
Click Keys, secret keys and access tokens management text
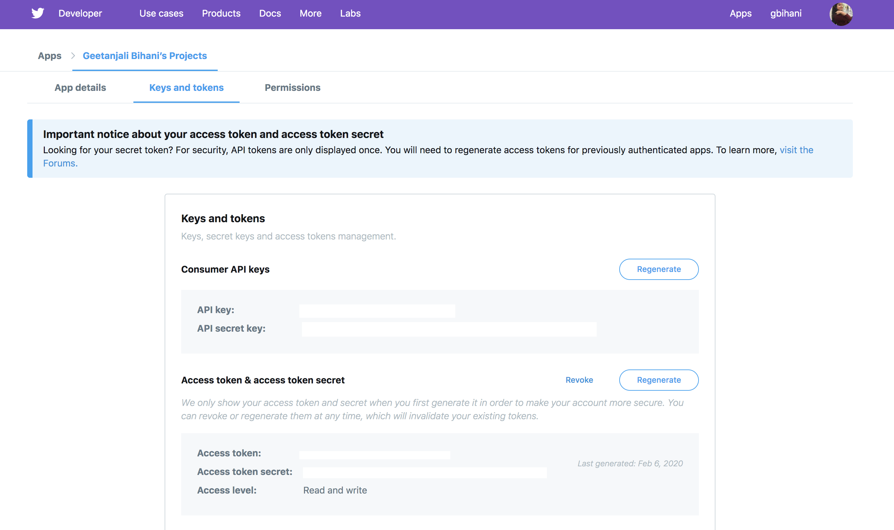[288, 236]
